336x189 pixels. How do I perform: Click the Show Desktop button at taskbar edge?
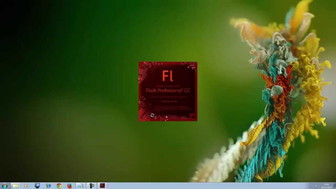[334, 186]
